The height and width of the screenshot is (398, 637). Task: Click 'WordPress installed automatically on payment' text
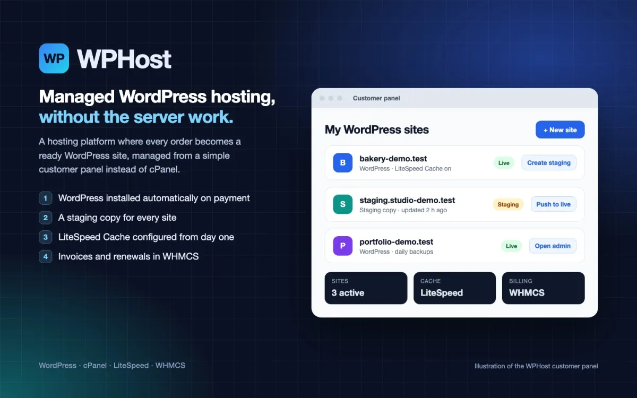pyautogui.click(x=154, y=198)
